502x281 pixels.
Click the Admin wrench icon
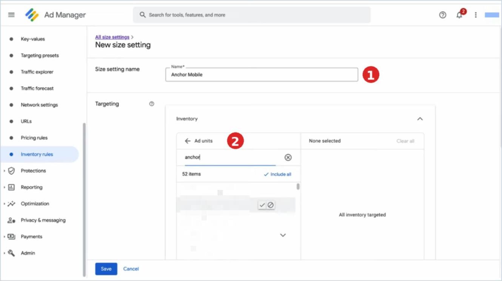click(x=11, y=253)
